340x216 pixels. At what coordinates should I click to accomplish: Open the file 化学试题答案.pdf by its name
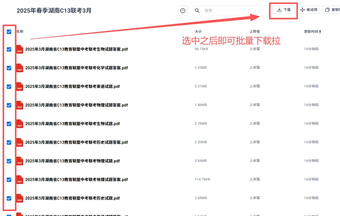click(77, 67)
